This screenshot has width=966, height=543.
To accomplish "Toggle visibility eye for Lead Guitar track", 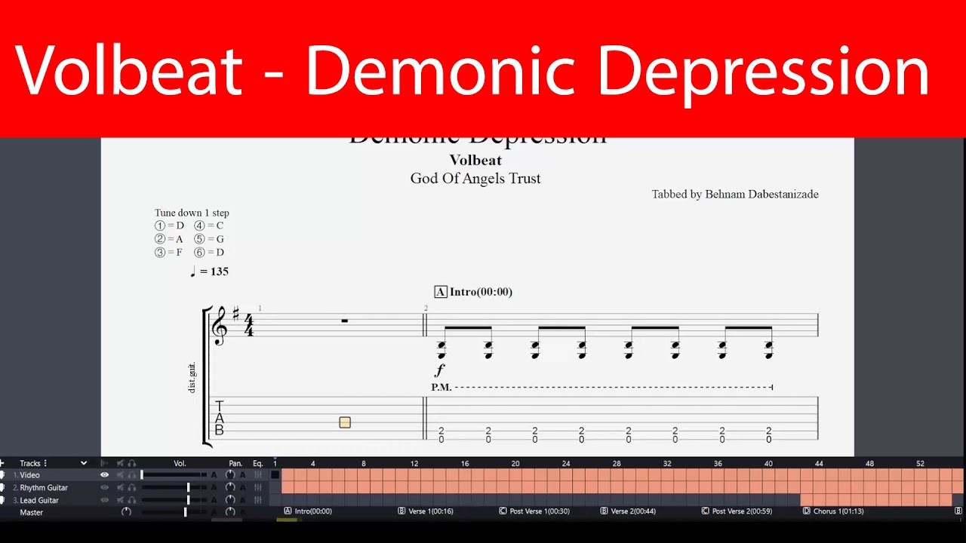I will pos(105,500).
